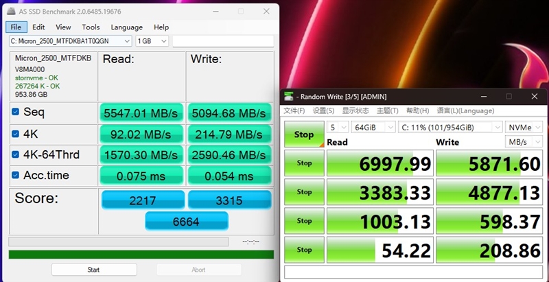The height and width of the screenshot is (282, 549).
Task: Uncheck the 4K-64Thrd test checkbox
Action: coord(15,154)
